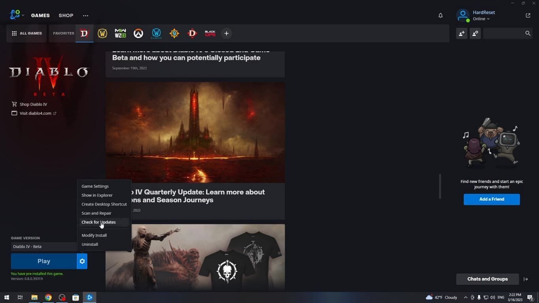
Task: Switch to the SHOP tab
Action: pyautogui.click(x=66, y=15)
